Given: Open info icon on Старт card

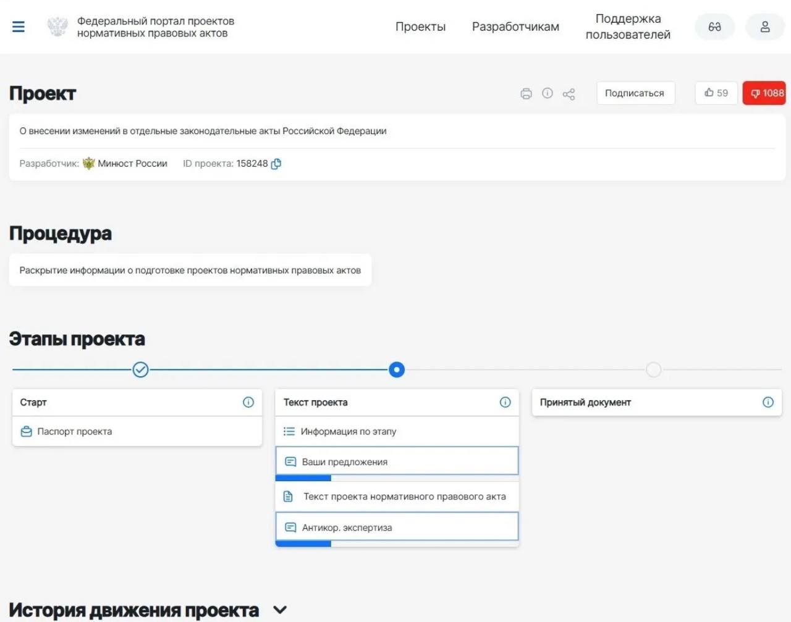Looking at the screenshot, I should pyautogui.click(x=248, y=402).
